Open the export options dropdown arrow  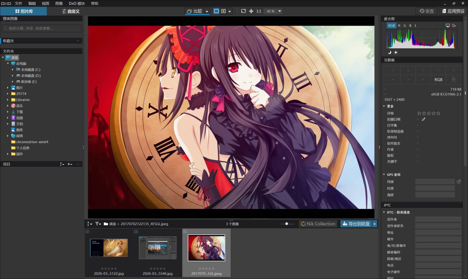[x=375, y=224]
